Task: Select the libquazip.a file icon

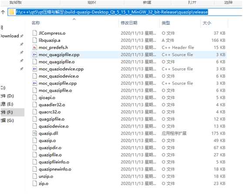Action: [35, 40]
